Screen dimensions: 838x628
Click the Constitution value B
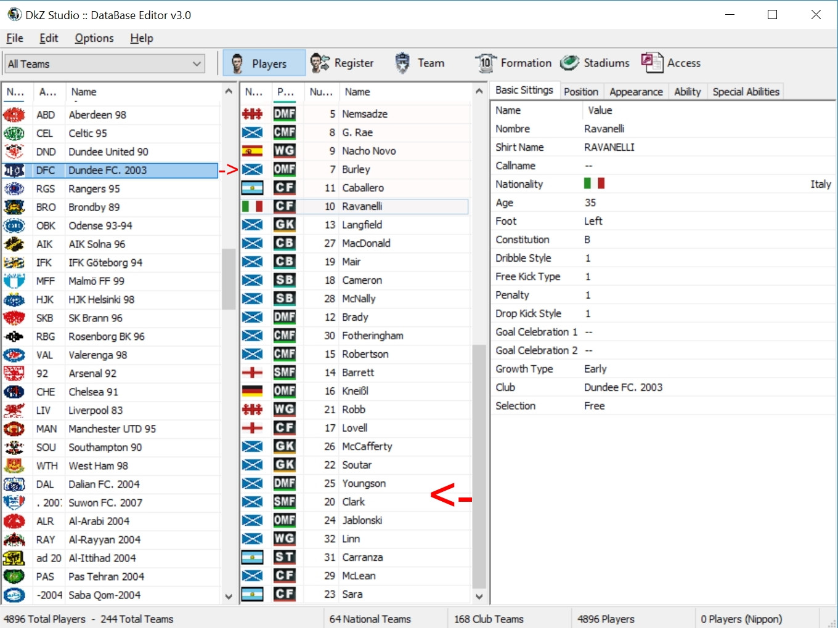(x=587, y=240)
